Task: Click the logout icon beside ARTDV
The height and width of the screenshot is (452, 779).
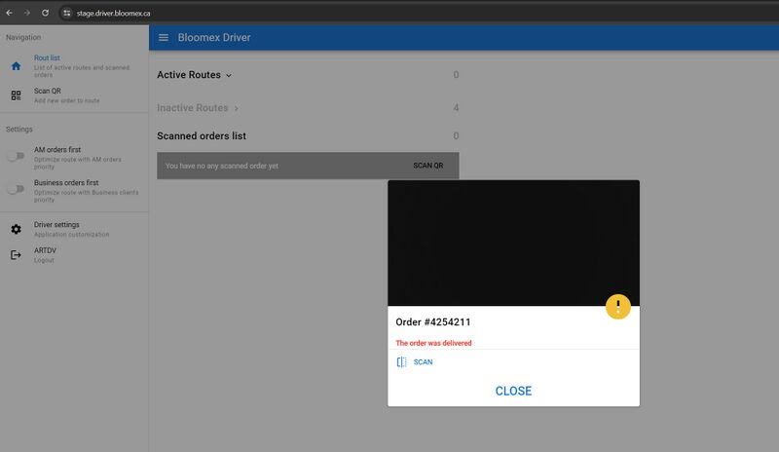Action: click(x=16, y=255)
